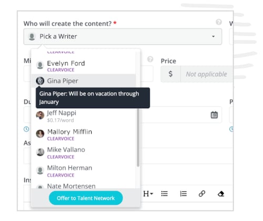Click the help icon left of Price

coord(150,59)
